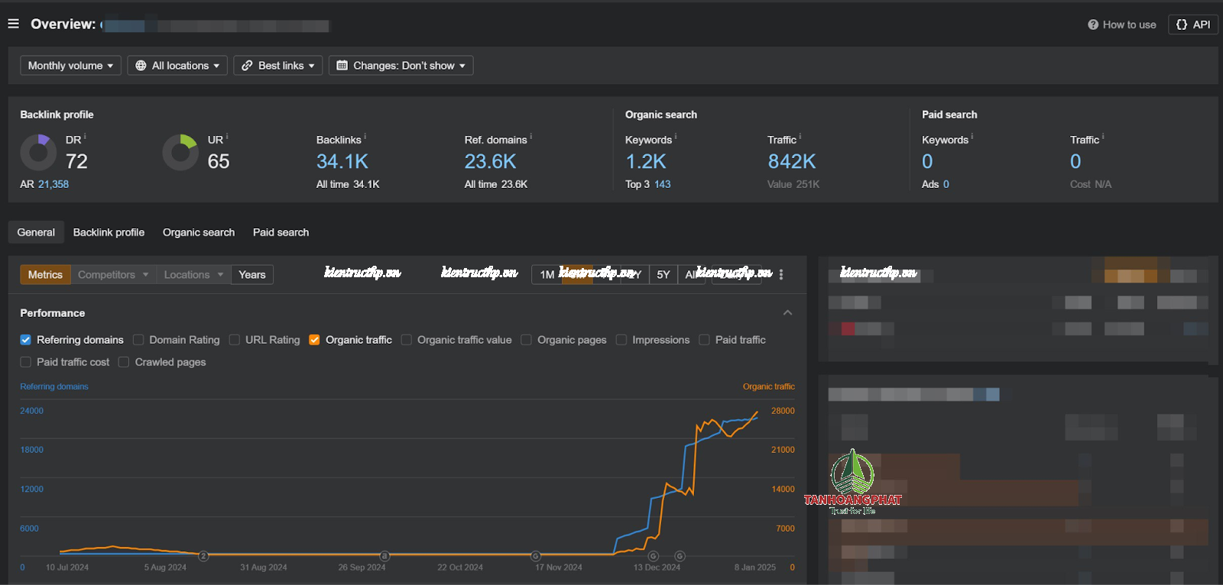Enable the Paid traffic checkbox

(704, 340)
